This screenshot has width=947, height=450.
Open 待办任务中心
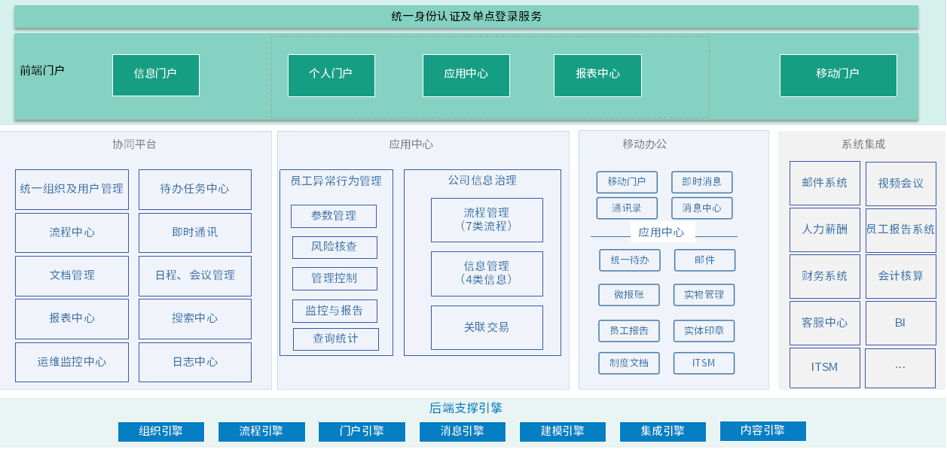tap(195, 190)
